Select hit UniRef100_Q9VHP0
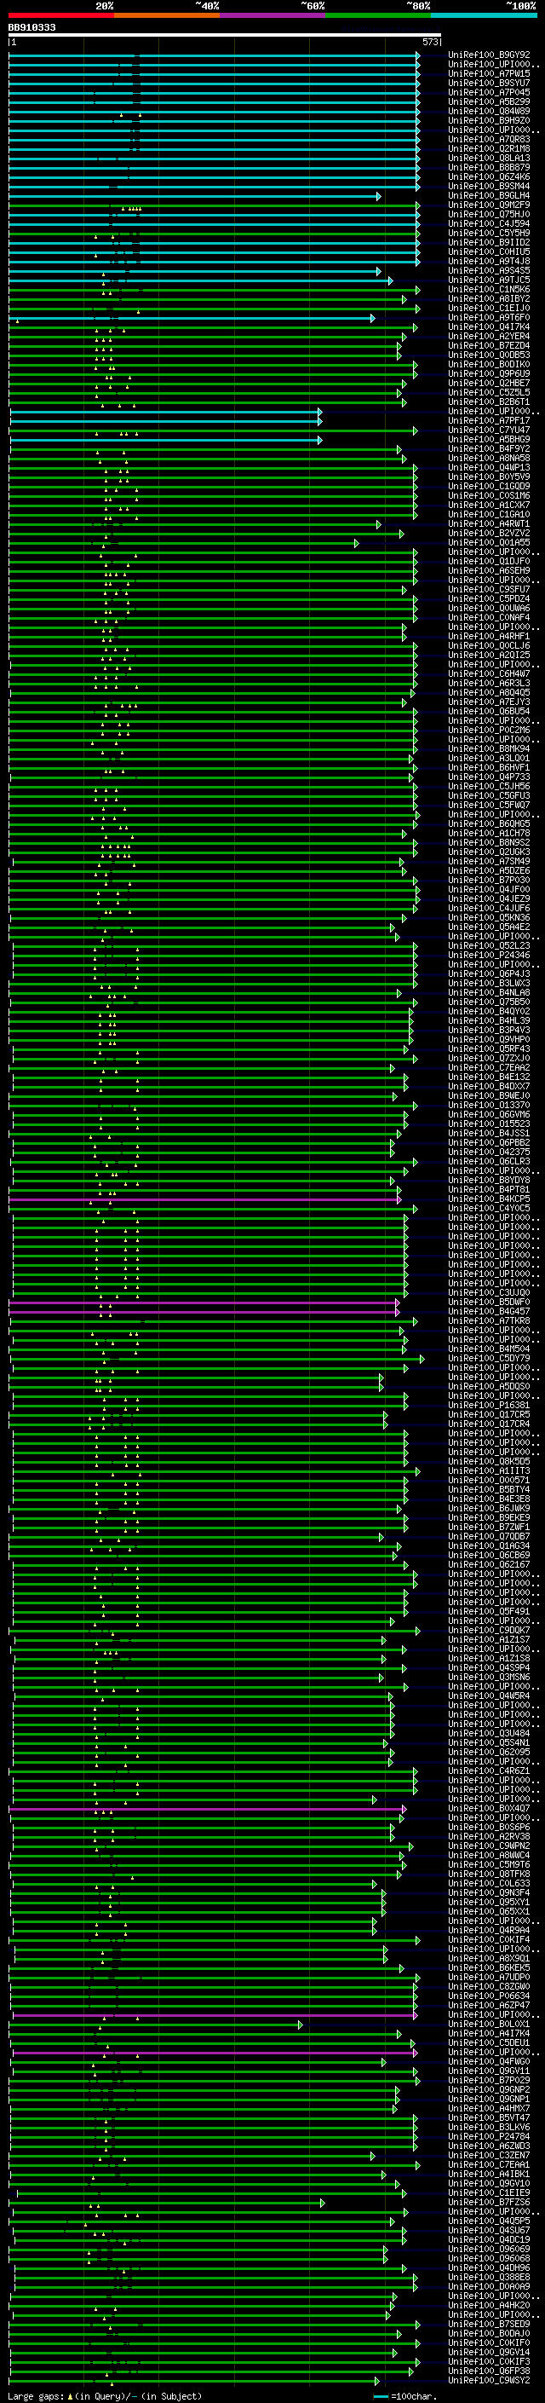 coord(489,1040)
